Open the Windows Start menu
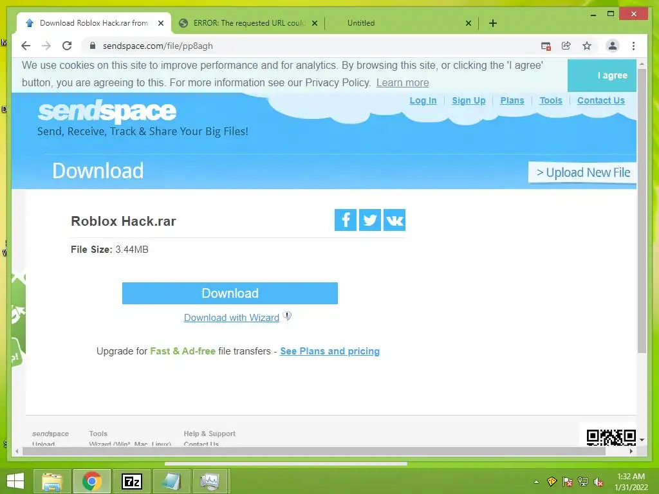Screen dimensions: 659x494 tap(15, 481)
